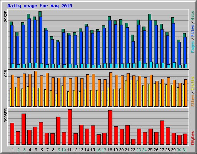Click day label 7 on the x-axis

pyautogui.click(x=47, y=150)
